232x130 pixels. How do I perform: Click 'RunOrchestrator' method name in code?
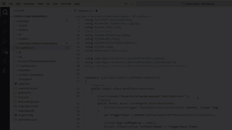[x=161, y=104]
